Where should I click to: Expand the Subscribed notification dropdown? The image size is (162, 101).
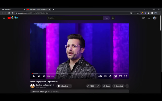point(64,86)
